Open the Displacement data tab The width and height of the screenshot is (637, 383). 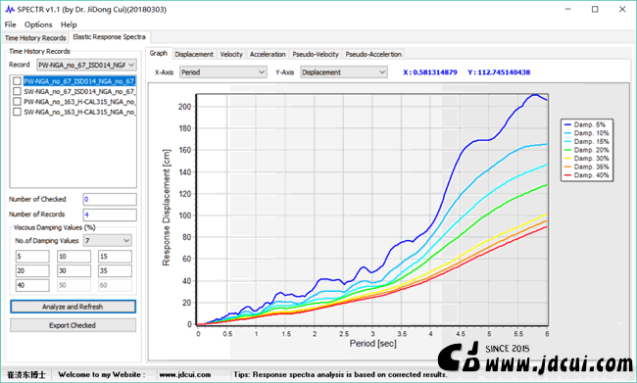194,54
